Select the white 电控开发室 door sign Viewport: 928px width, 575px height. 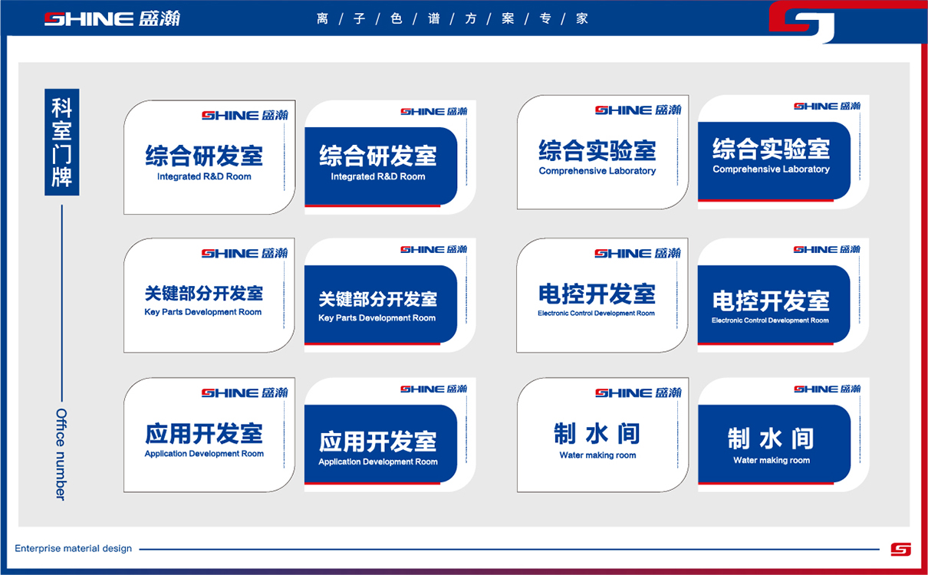coord(603,295)
